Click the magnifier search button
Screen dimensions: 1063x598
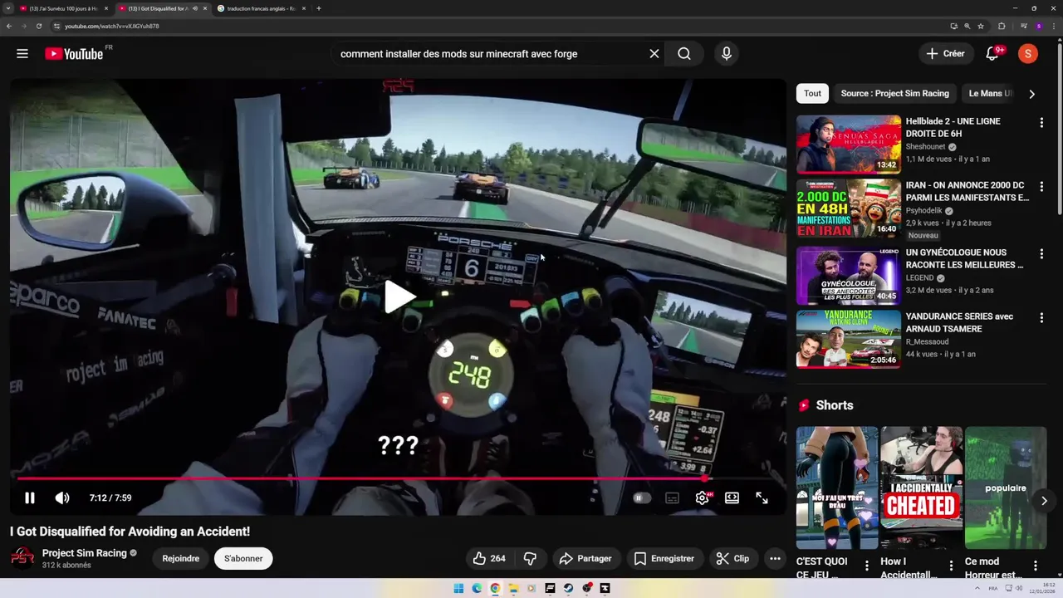pyautogui.click(x=684, y=54)
